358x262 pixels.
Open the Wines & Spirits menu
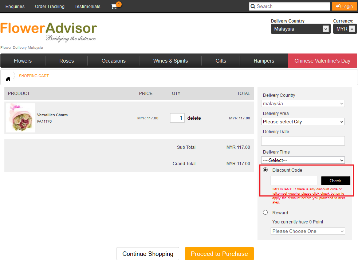click(x=170, y=61)
